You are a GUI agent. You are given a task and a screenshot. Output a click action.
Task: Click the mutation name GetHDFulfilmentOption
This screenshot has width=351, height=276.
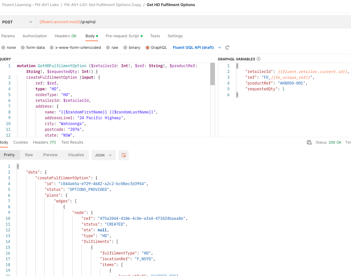[x=62, y=66]
